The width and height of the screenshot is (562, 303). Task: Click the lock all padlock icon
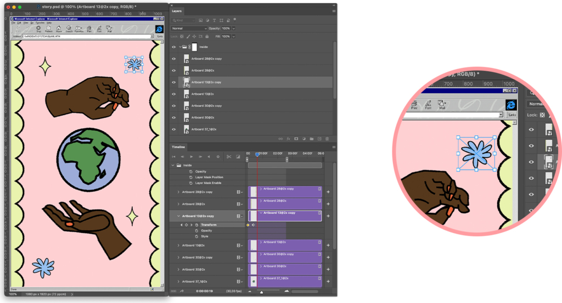pyautogui.click(x=207, y=37)
